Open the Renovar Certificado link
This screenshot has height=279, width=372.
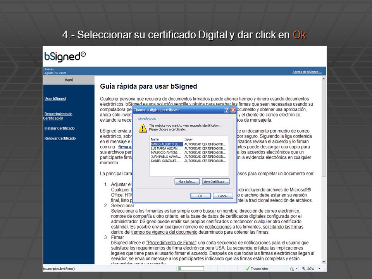(x=60, y=138)
